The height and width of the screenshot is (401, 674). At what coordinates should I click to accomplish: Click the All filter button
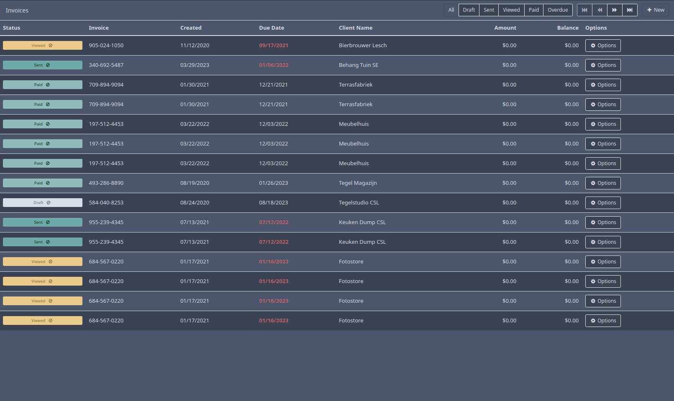coord(451,10)
